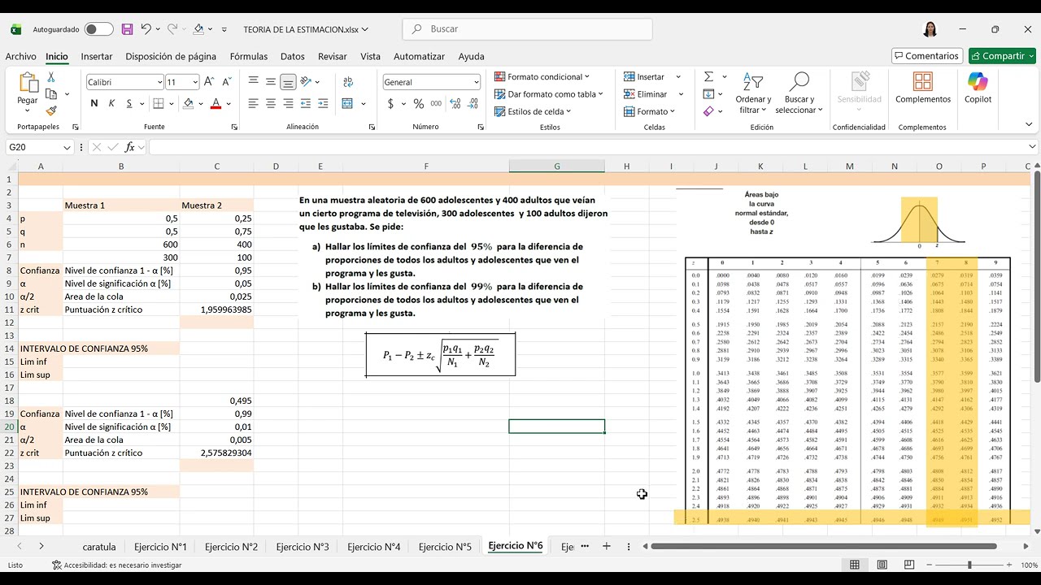
Task: Click the user account avatar
Action: pyautogui.click(x=930, y=29)
